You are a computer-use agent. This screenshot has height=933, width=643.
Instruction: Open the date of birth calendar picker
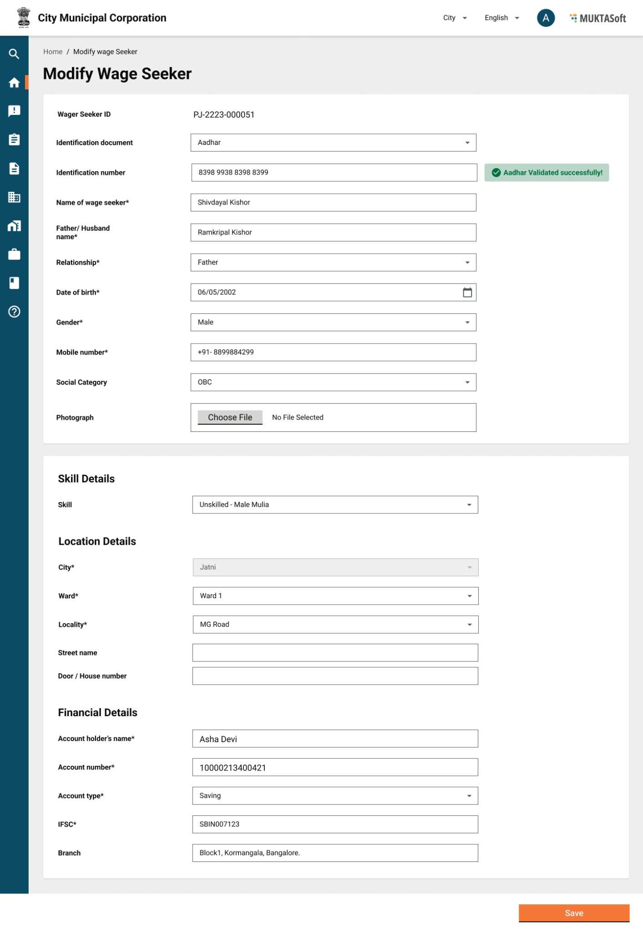click(x=467, y=292)
